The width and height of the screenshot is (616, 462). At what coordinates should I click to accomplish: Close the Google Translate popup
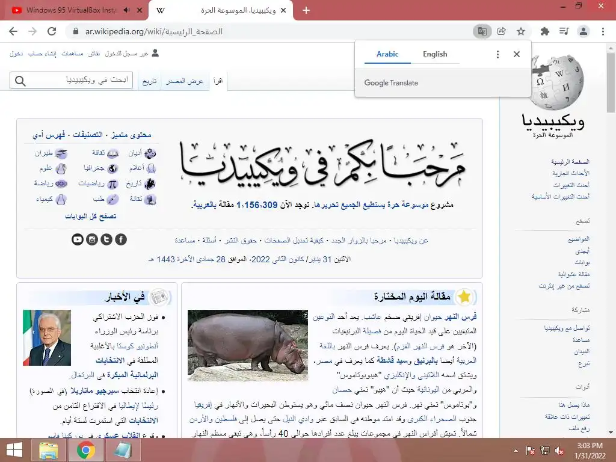click(517, 54)
